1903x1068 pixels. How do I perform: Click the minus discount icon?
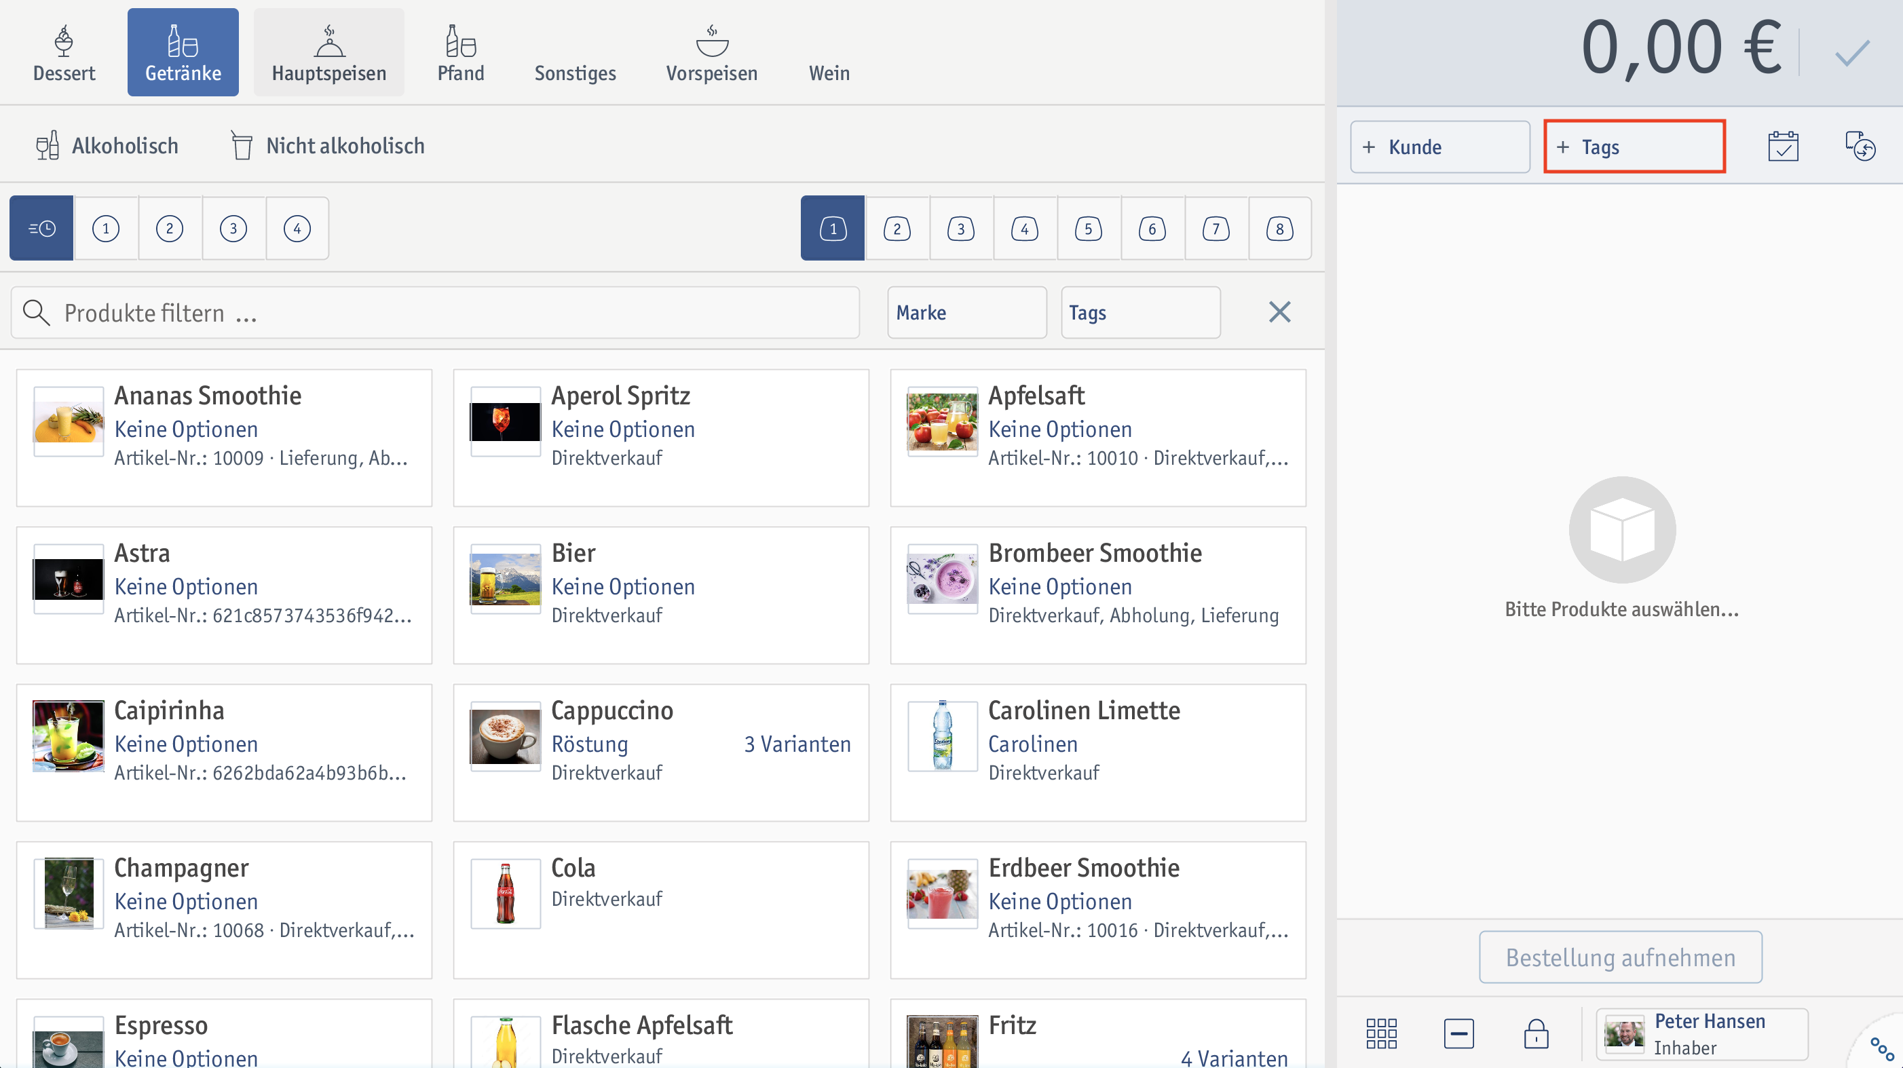[1458, 1033]
